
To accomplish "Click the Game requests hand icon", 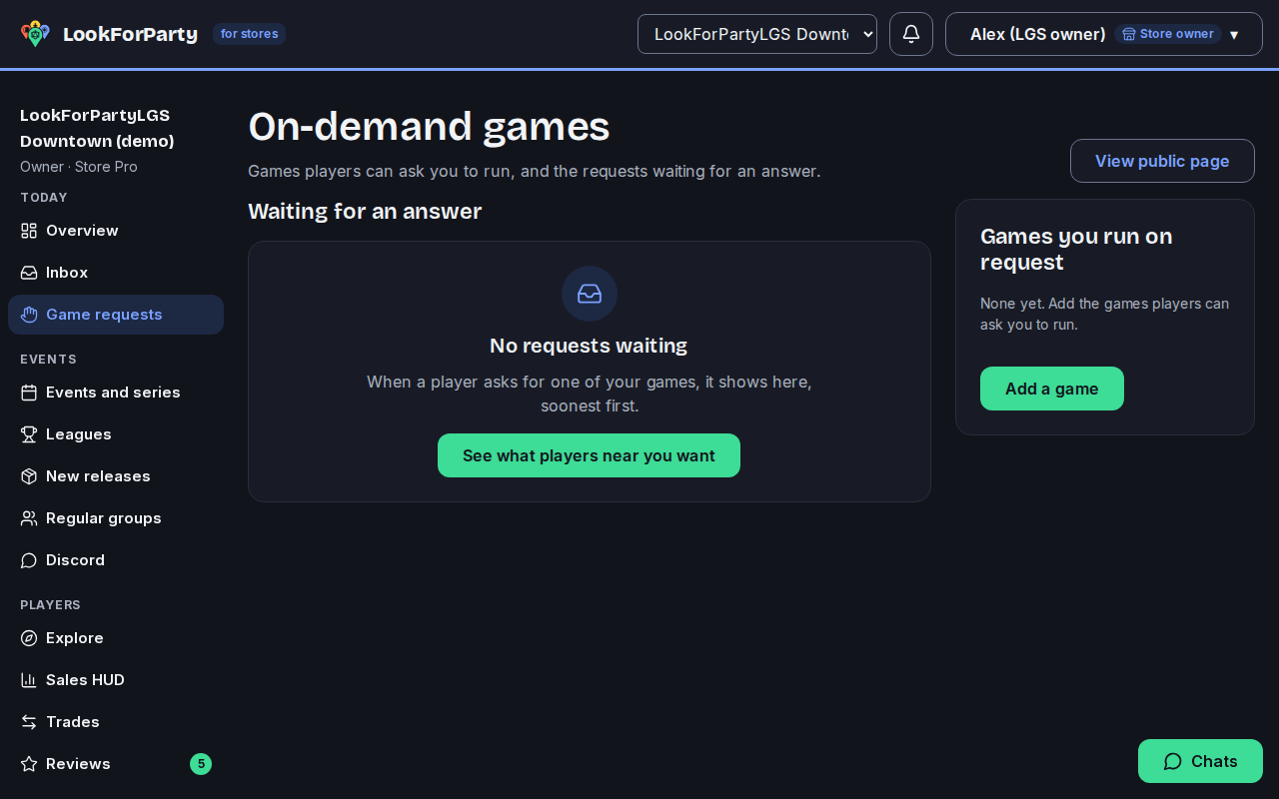I will (29, 315).
